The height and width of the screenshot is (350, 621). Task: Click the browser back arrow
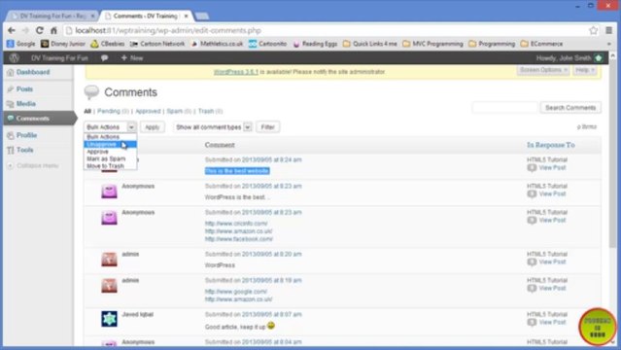coord(12,30)
